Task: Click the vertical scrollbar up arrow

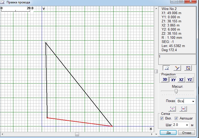Action: pyautogui.click(x=156, y=8)
